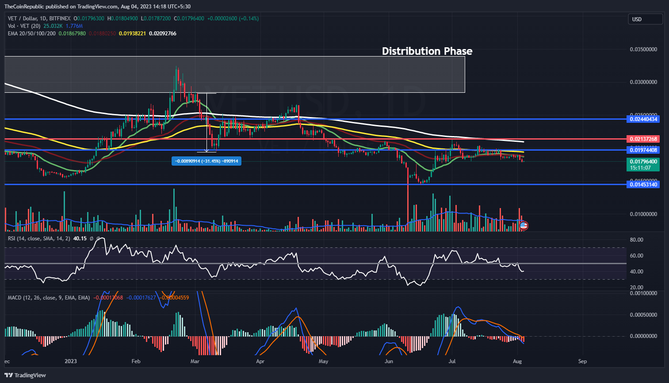Click the 0.01453140 blue price label
Image resolution: width=669 pixels, height=383 pixels.
pos(643,184)
